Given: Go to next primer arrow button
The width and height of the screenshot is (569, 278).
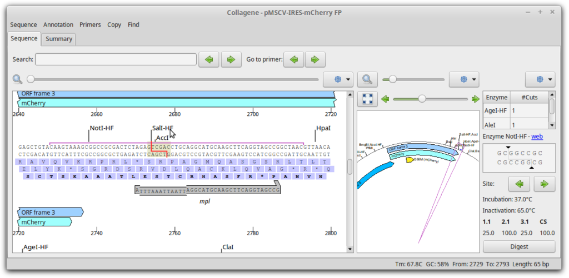Looking at the screenshot, I should click(x=315, y=59).
